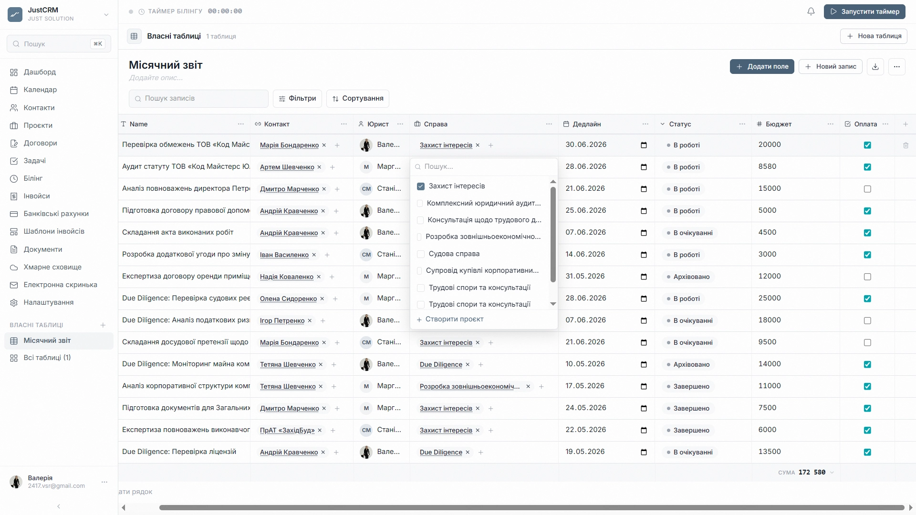The width and height of the screenshot is (916, 515).
Task: Remove Захист інтересів tag from first row
Action: [478, 145]
